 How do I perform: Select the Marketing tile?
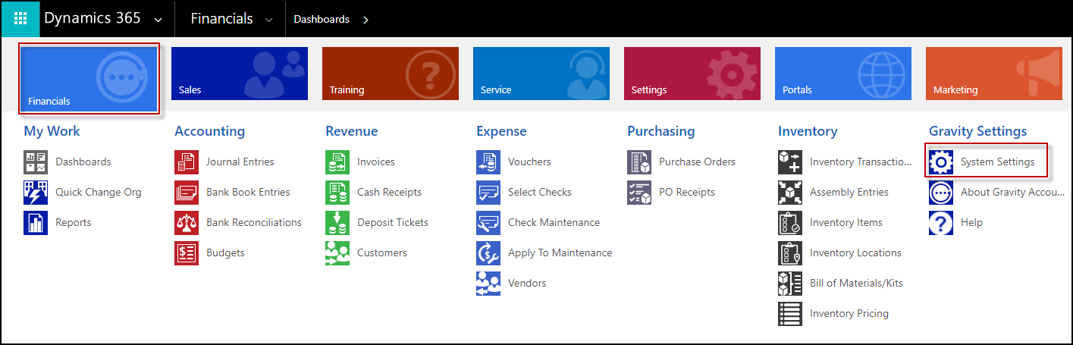pyautogui.click(x=994, y=74)
